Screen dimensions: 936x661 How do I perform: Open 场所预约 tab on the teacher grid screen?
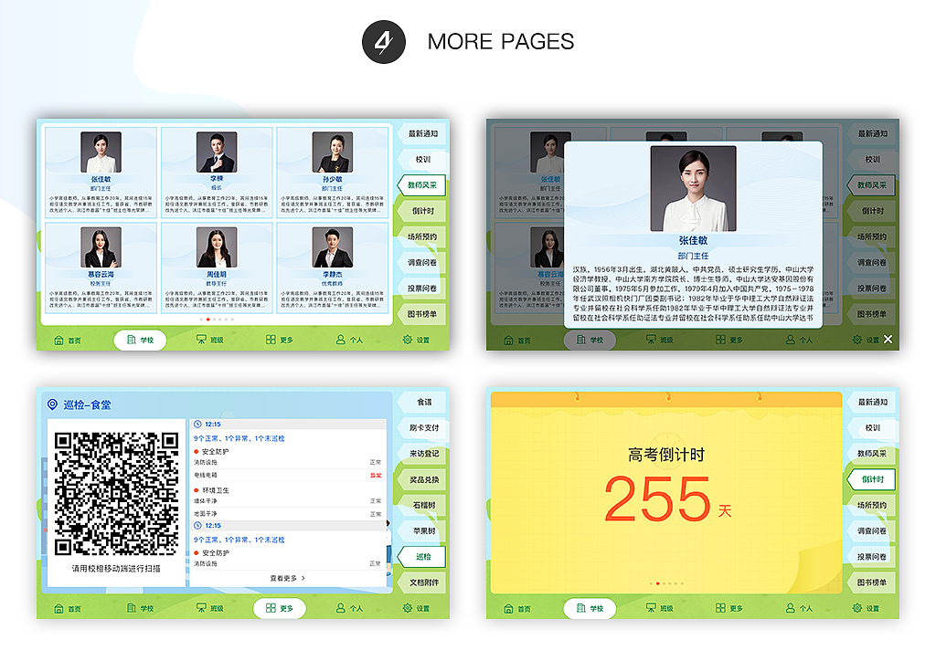tap(422, 236)
